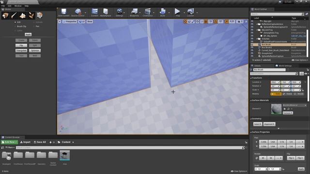
Task: Select the Geometry Editing mode icon
Action: click(x=40, y=15)
